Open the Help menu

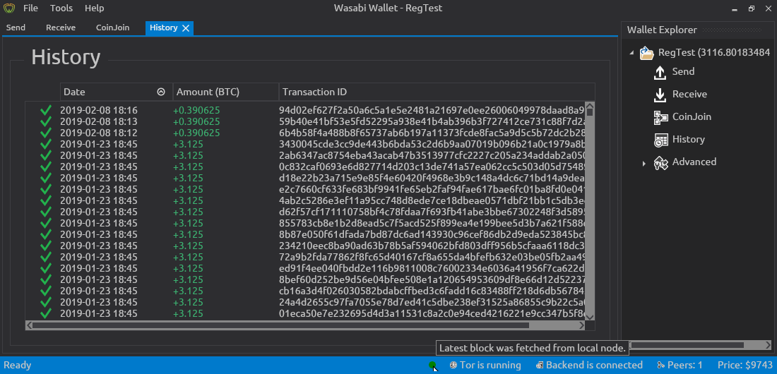click(94, 8)
